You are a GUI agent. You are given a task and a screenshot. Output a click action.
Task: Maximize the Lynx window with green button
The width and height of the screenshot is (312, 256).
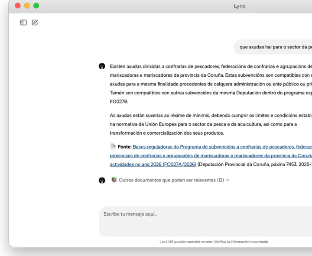pyautogui.click(x=36, y=6)
